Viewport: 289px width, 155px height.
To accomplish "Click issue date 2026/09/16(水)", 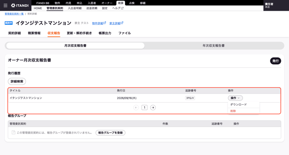I will (x=127, y=98).
